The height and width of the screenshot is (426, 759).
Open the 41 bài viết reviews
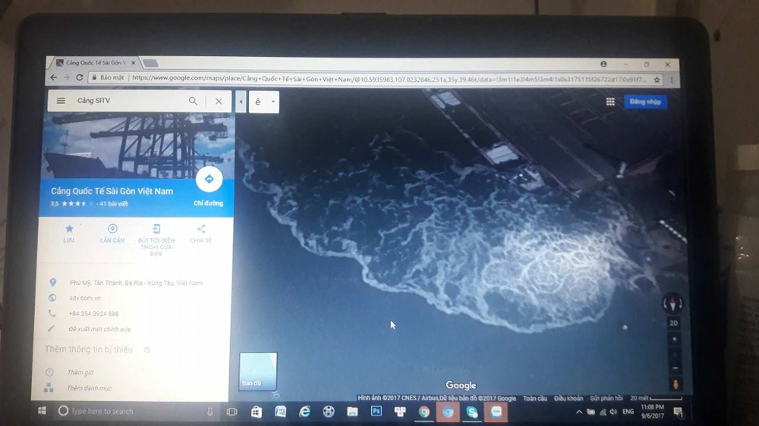coord(114,204)
